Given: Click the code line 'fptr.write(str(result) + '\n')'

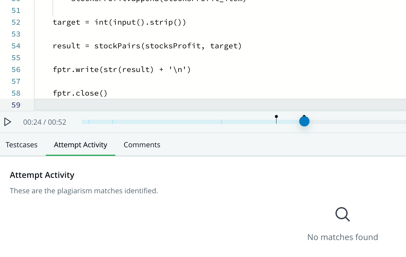Looking at the screenshot, I should tap(122, 70).
